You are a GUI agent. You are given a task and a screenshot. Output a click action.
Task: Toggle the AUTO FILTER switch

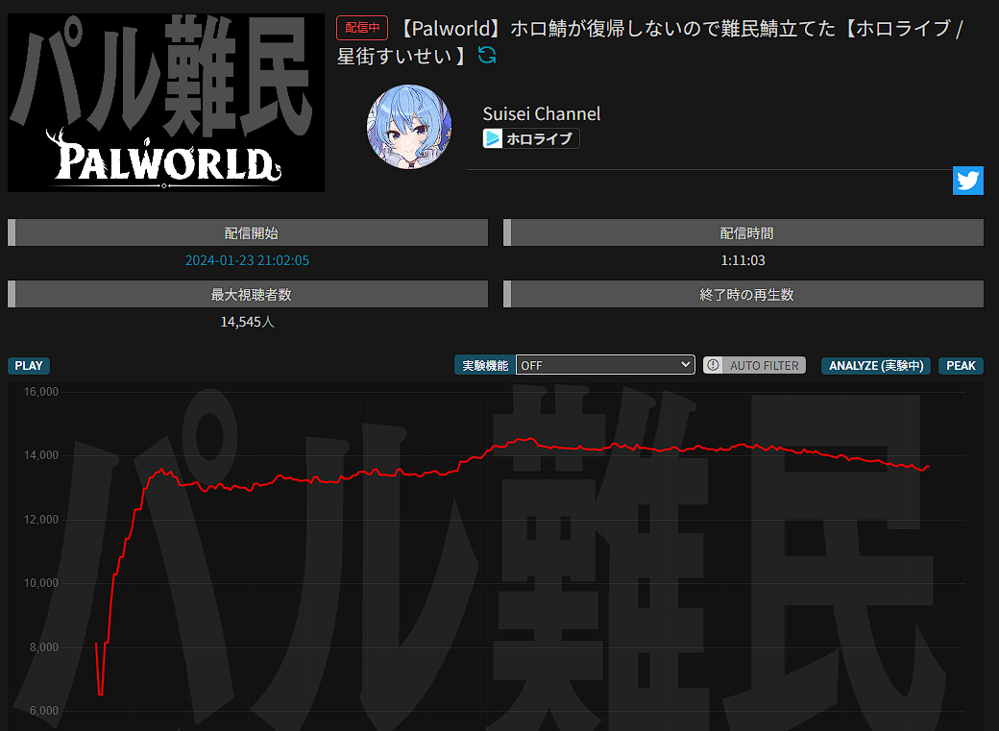coord(754,365)
